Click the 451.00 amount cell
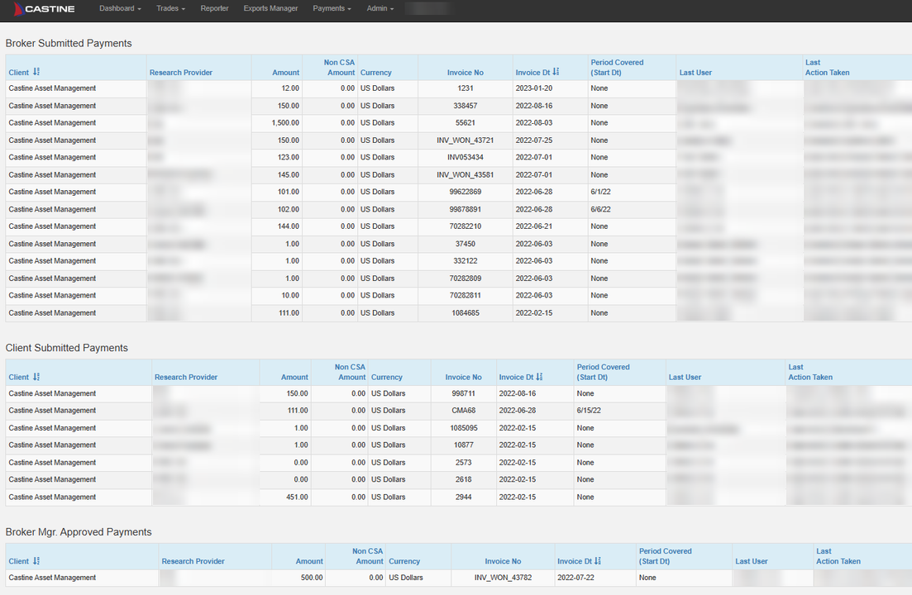This screenshot has height=595, width=912. pos(285,497)
